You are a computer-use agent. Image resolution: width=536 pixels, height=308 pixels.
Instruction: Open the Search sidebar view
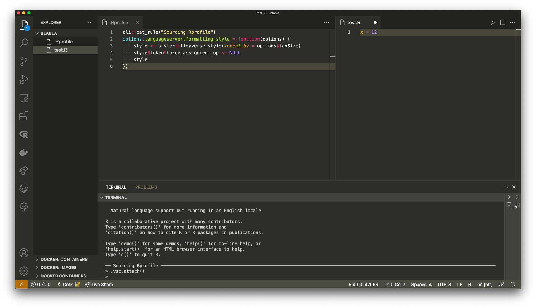tap(24, 43)
